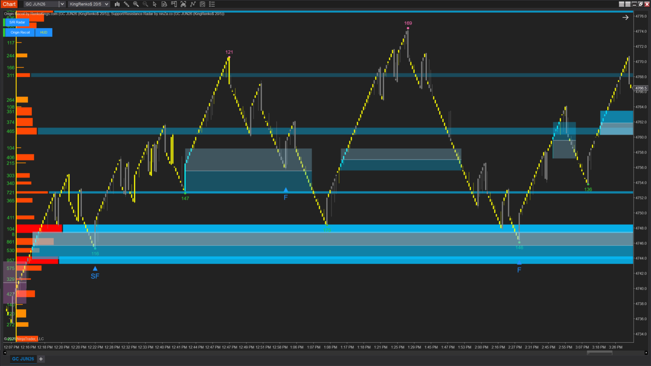
Task: Open the bar type chart style icon
Action: pyautogui.click(x=117, y=4)
